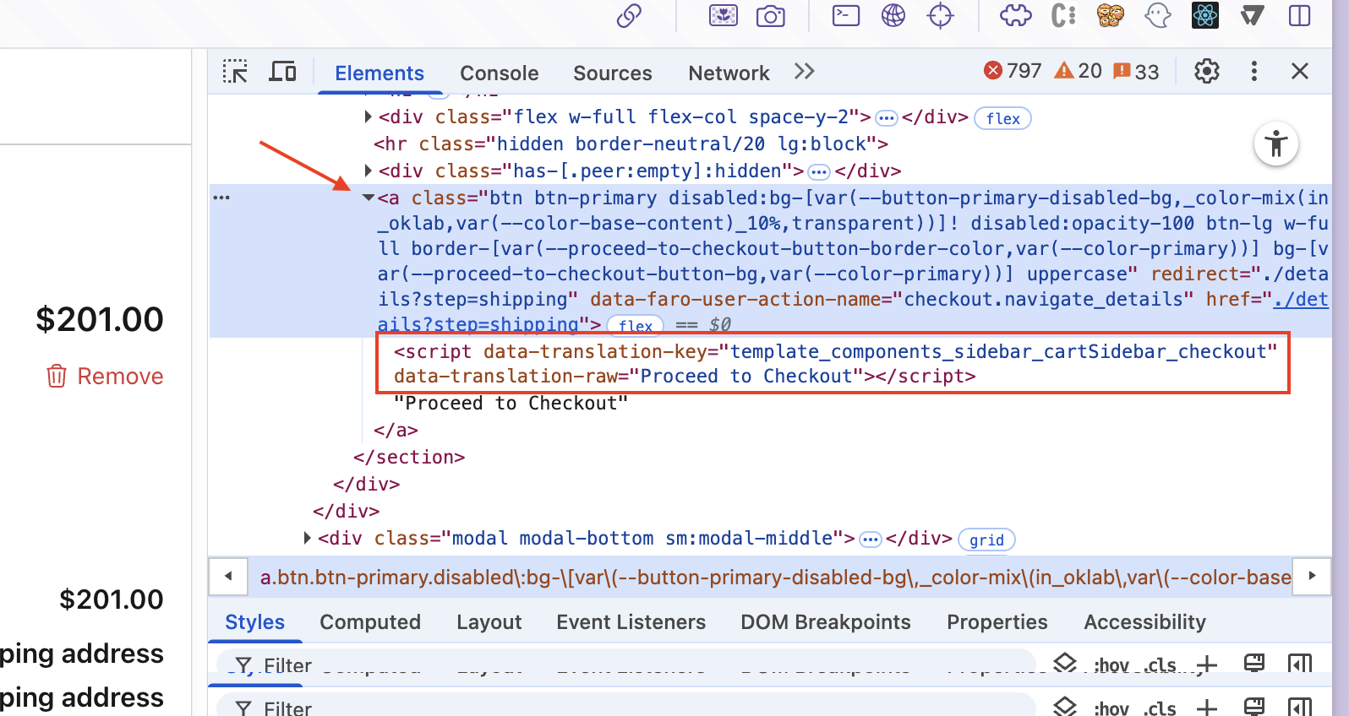Select the closing </section> tag row
The width and height of the screenshot is (1349, 716).
pyautogui.click(x=409, y=457)
